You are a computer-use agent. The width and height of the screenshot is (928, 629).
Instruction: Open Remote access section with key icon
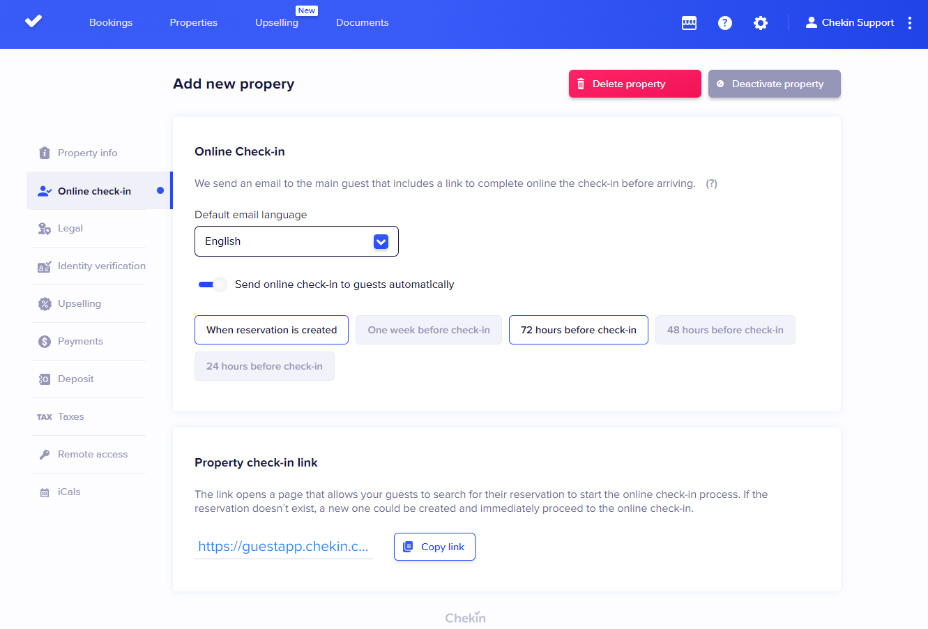[x=92, y=455]
